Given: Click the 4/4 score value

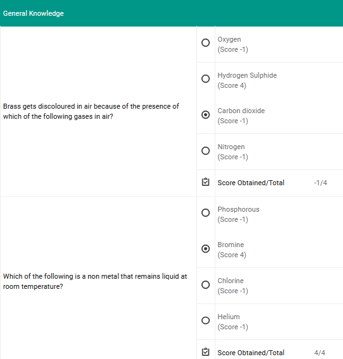Looking at the screenshot, I should point(320,353).
